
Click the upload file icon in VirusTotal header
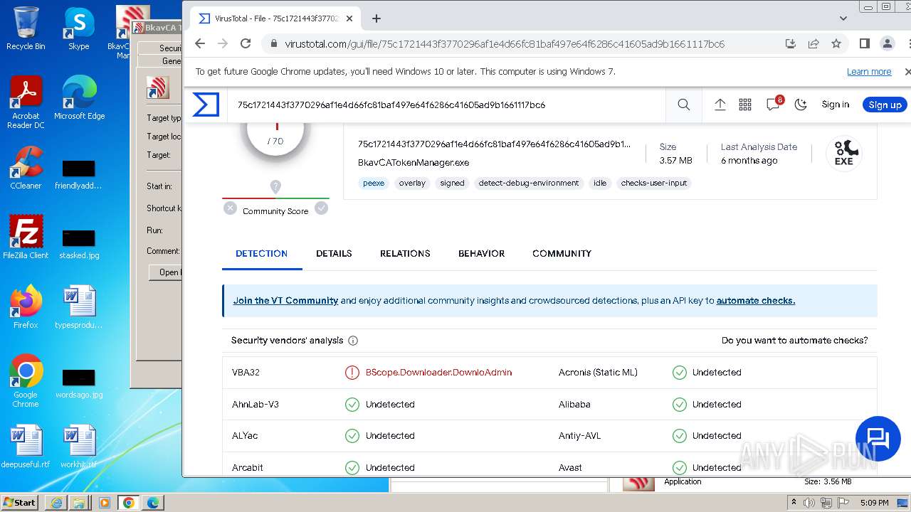[x=720, y=105]
